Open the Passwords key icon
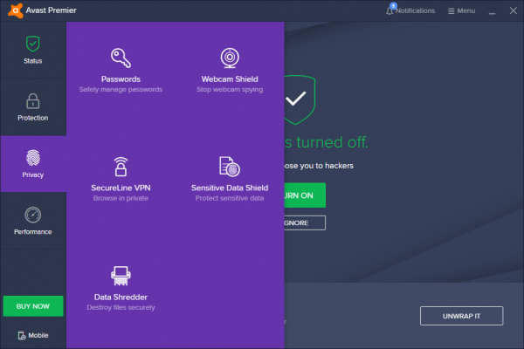The image size is (524, 349). [121, 58]
